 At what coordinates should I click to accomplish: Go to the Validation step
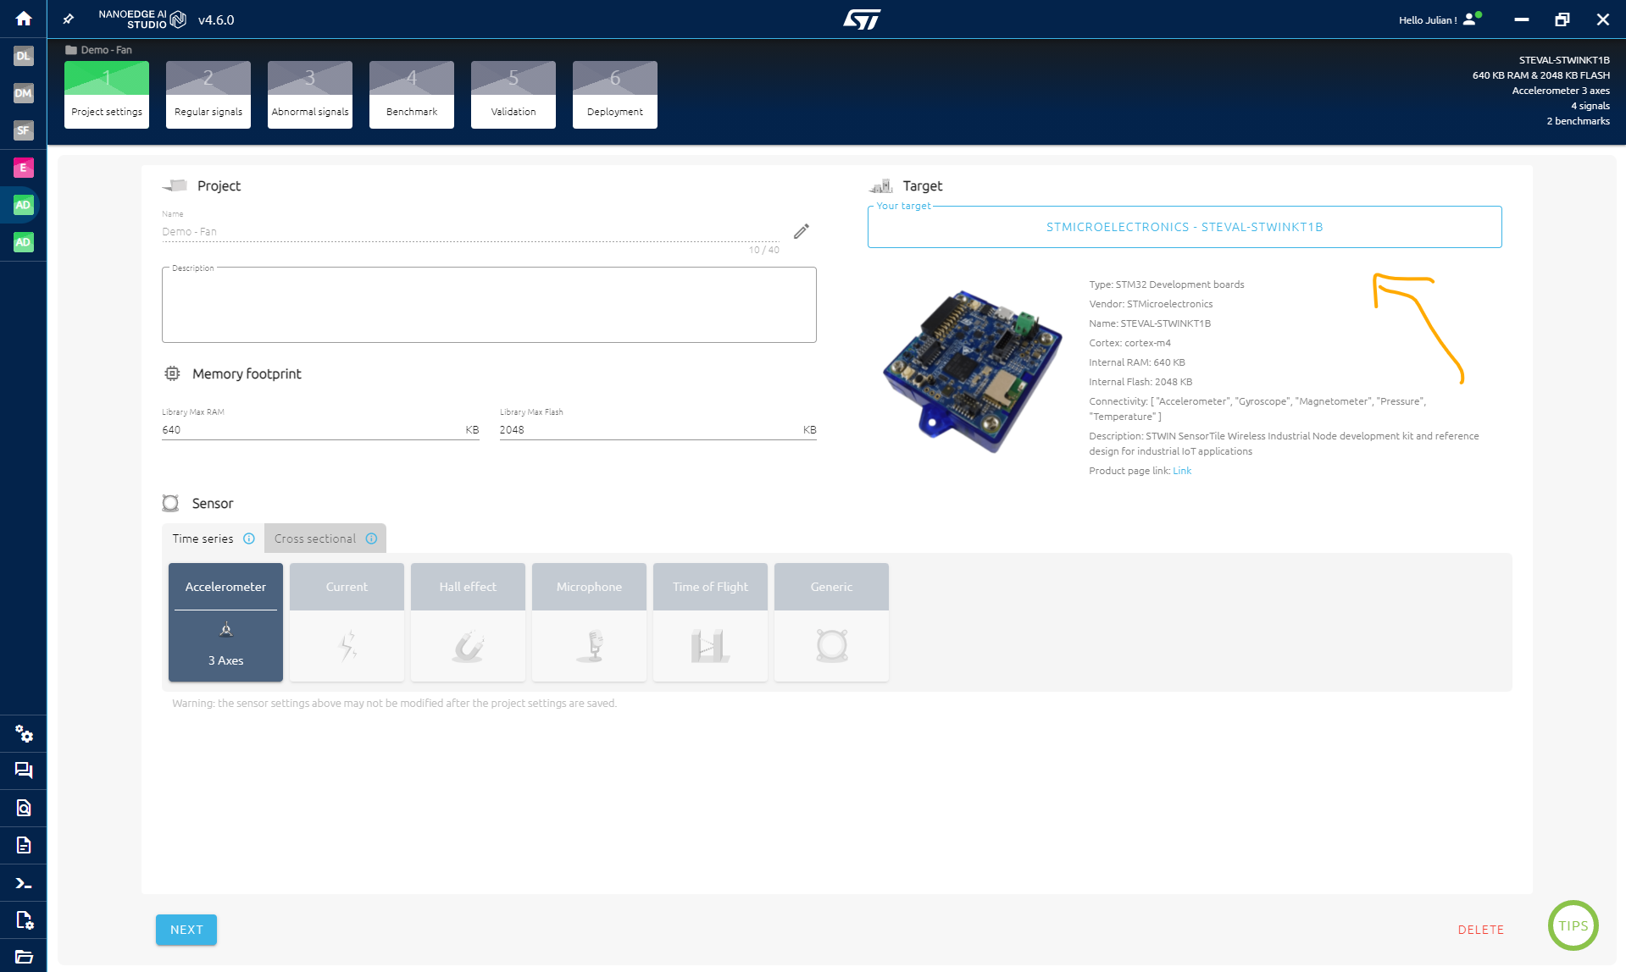coord(513,93)
